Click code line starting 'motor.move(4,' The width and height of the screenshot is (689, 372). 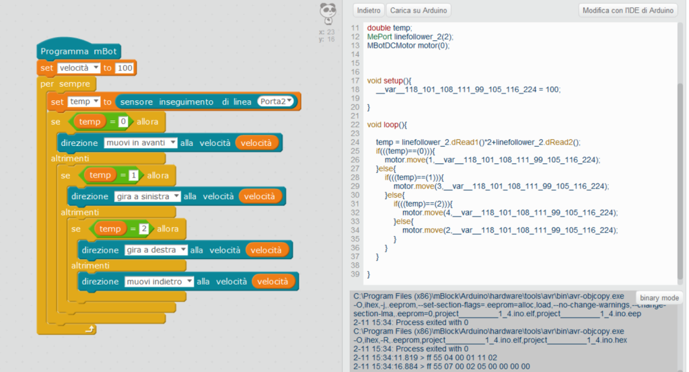(x=510, y=212)
